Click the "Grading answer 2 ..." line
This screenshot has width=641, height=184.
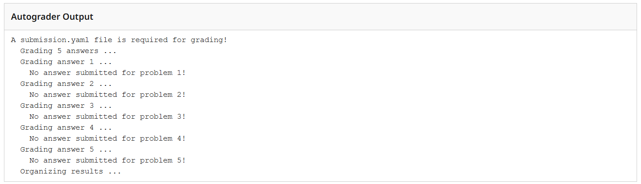(66, 84)
